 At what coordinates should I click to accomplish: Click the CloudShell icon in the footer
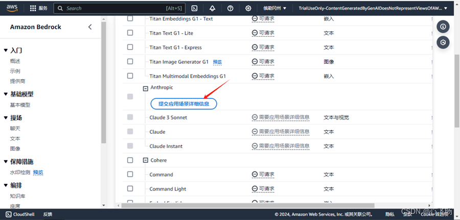[x=9, y=214]
